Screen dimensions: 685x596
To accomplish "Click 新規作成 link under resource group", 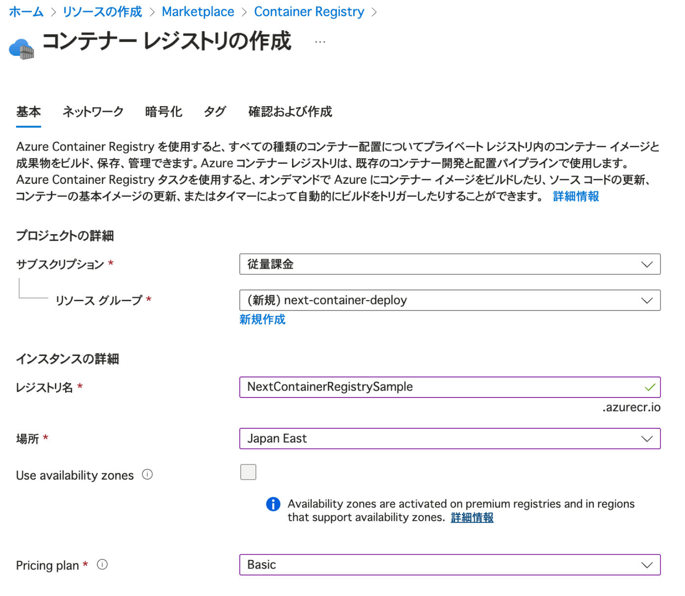I will [262, 320].
